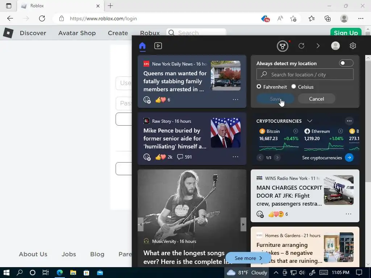Go back to the previous page
Viewport: 371px width, 278px height.
[10, 18]
